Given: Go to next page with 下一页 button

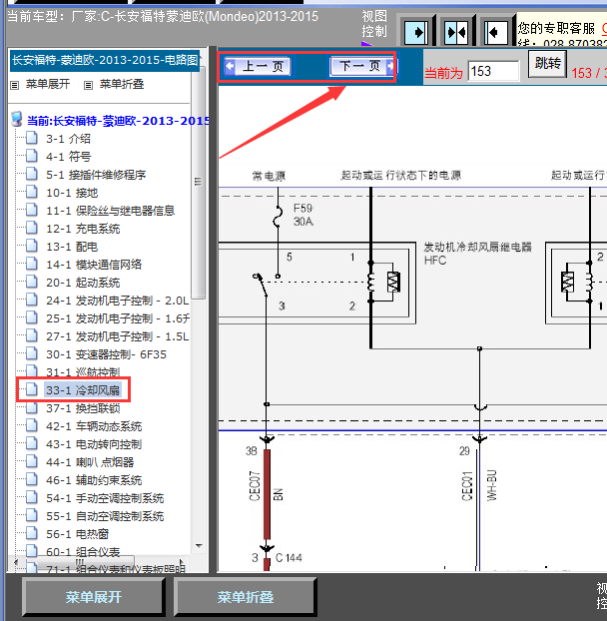Looking at the screenshot, I should coord(362,66).
